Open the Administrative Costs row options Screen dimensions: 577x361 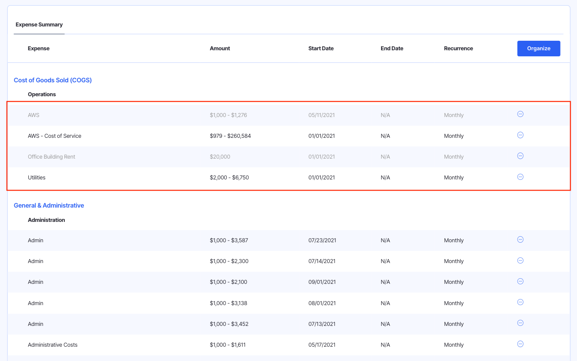click(520, 344)
